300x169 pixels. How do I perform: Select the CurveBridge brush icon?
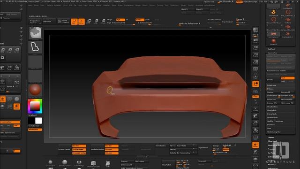click(79, 163)
